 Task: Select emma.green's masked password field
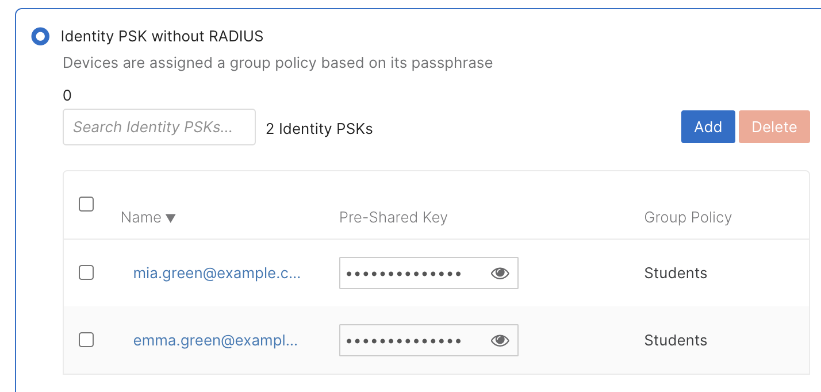point(414,340)
